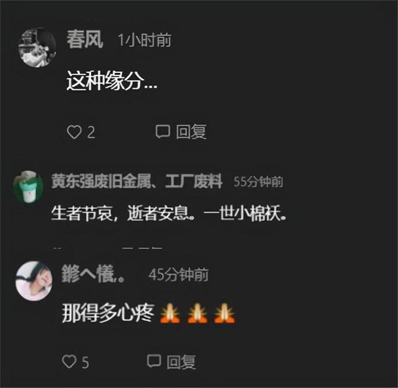Open username 黄东强废旧金属、工厂废料
This screenshot has height=388, width=398.
tap(137, 181)
